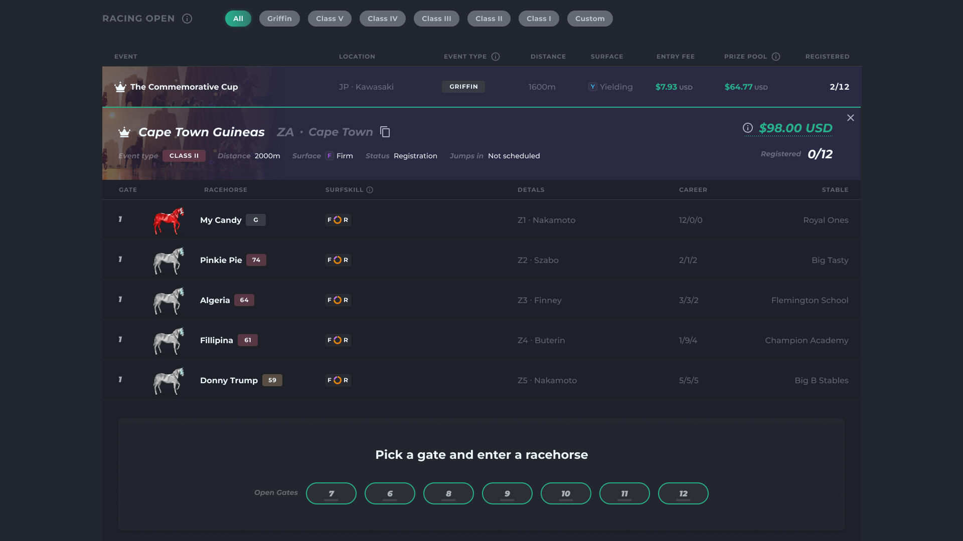Switch to the Class III filter
The width and height of the screenshot is (963, 541).
tap(436, 19)
